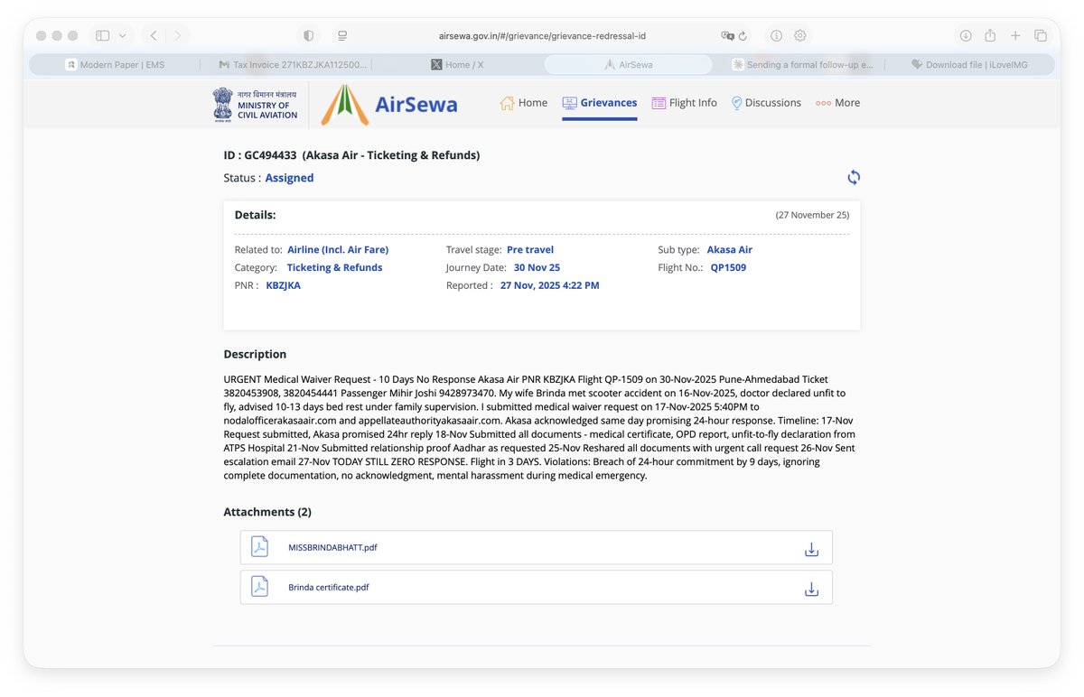
Task: Open a new tab with plus icon
Action: point(1015,36)
